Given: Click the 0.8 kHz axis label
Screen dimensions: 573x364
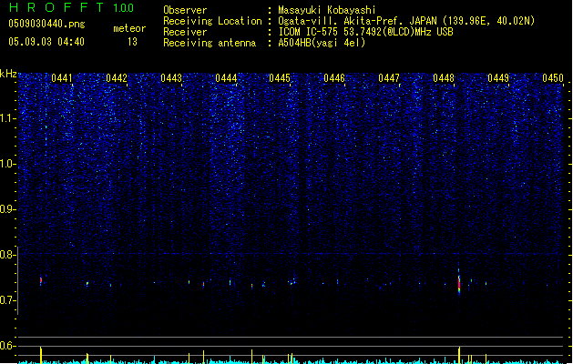Looking at the screenshot, I should click(8, 255).
